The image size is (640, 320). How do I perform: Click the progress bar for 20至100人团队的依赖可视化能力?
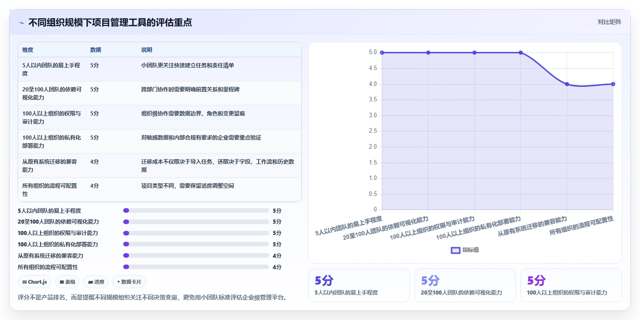[196, 222]
